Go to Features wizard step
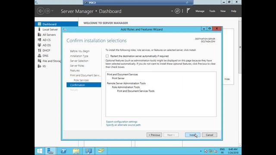 point(75,71)
